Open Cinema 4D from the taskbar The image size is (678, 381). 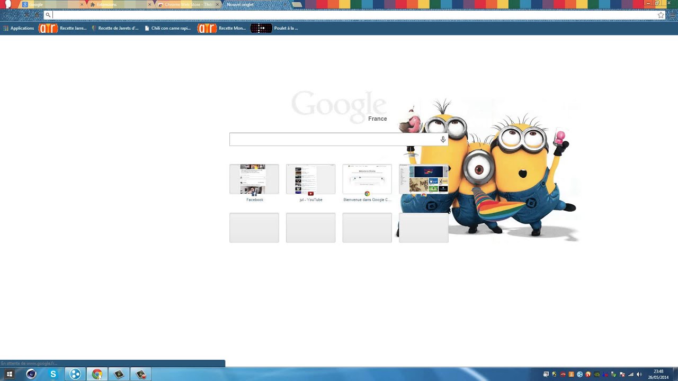[x=31, y=374]
